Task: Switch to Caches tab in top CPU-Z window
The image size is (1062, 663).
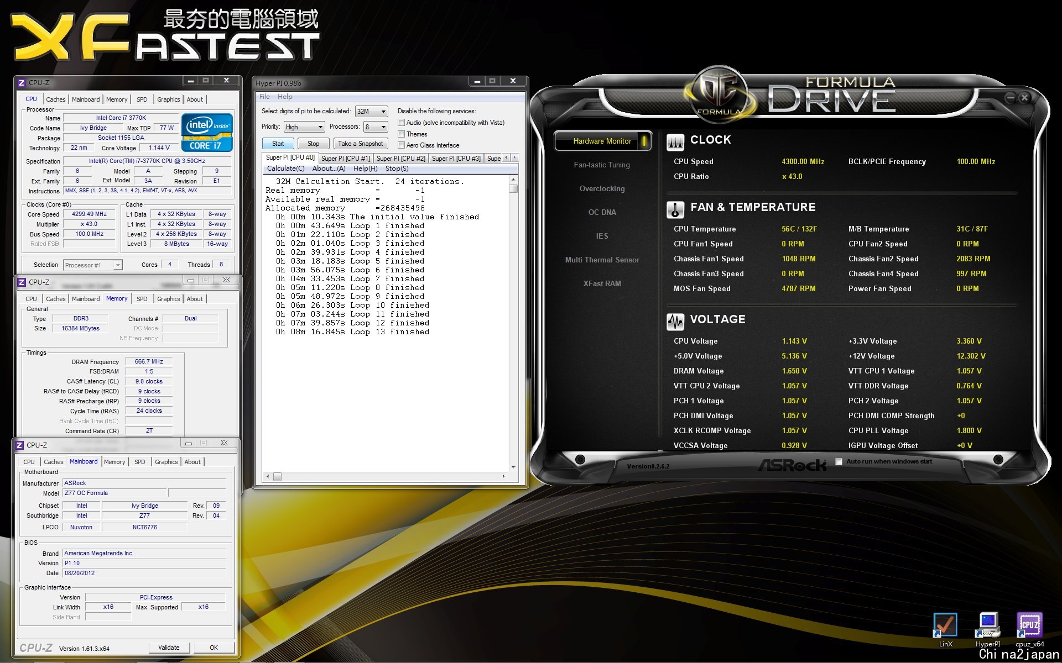Action: point(55,99)
